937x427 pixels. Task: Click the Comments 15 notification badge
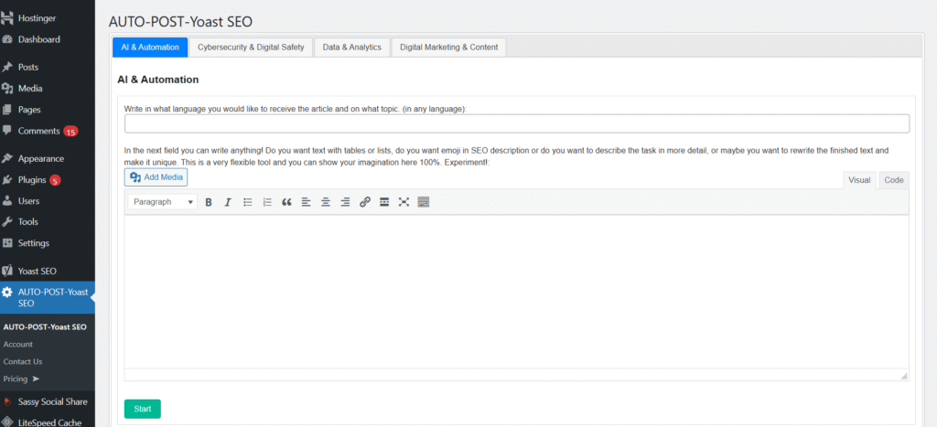tap(70, 132)
